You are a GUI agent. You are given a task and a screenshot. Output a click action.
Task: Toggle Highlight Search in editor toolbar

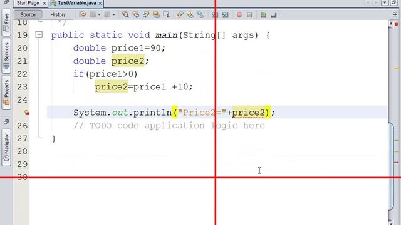(x=156, y=15)
